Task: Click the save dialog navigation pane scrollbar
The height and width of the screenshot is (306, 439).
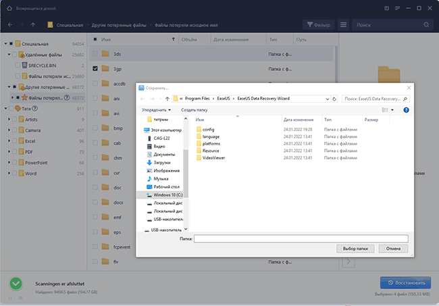Action: tap(186, 174)
